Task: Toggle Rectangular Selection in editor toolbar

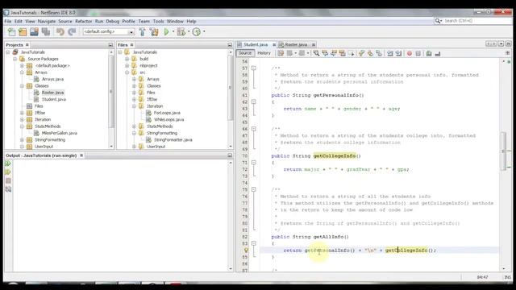Action: [x=351, y=53]
